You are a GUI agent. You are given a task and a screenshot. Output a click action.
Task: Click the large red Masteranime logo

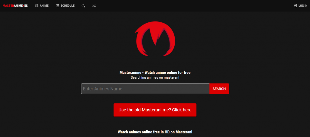coord(155,39)
